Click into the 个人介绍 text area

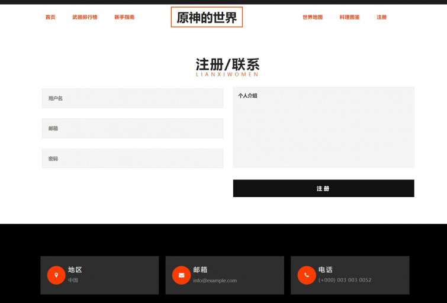324,127
